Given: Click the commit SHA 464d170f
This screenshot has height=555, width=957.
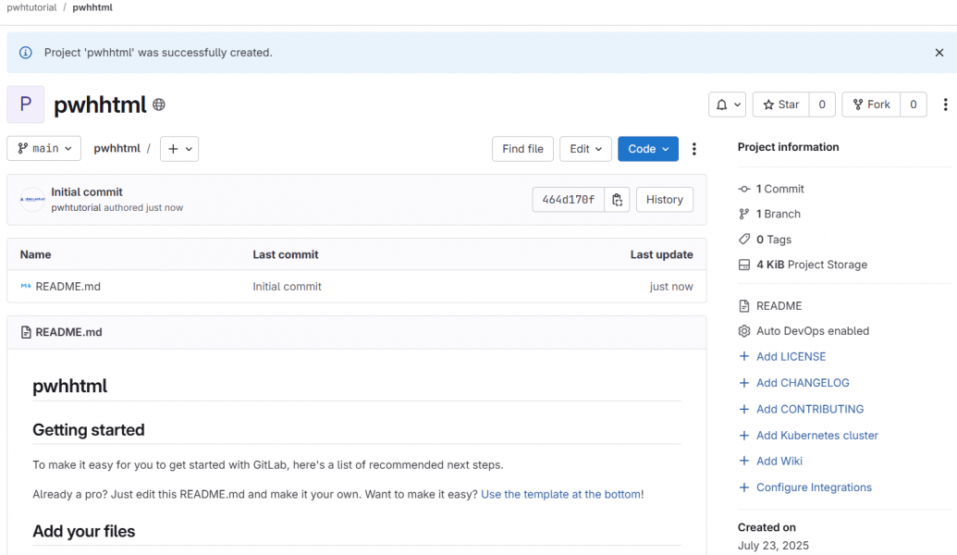Looking at the screenshot, I should 569,200.
